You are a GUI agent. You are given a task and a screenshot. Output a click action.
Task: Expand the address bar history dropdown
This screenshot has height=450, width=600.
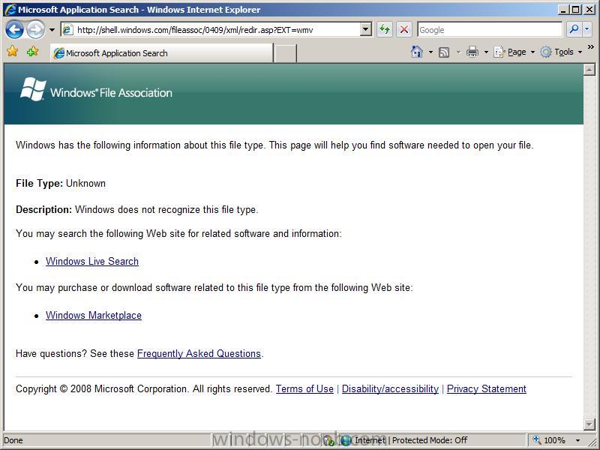pos(366,29)
